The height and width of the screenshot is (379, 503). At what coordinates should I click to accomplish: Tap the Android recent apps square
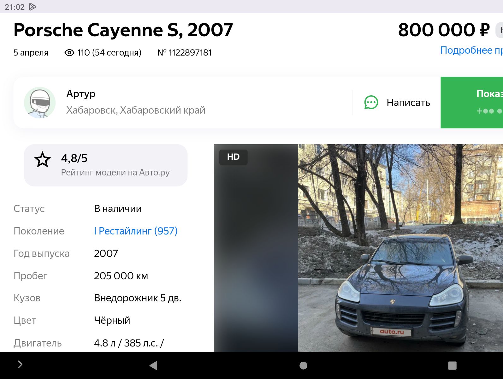452,365
